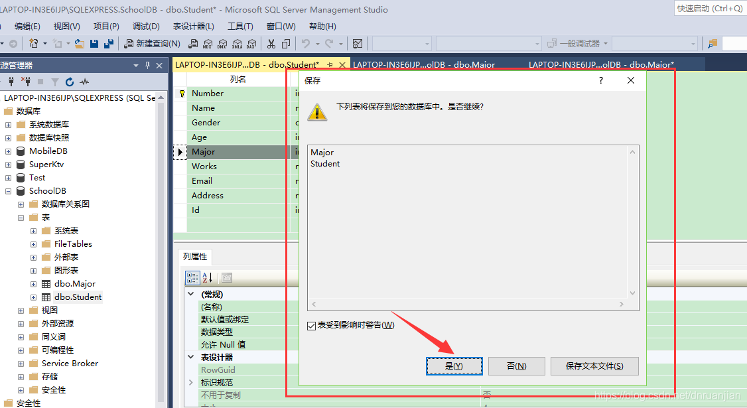This screenshot has width=747, height=408.
Task: Click the Disconnect plug icon in Object Explorer
Action: coord(26,82)
